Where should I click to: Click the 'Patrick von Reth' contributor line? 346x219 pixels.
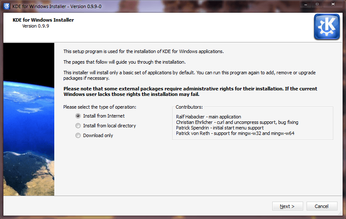click(x=235, y=133)
